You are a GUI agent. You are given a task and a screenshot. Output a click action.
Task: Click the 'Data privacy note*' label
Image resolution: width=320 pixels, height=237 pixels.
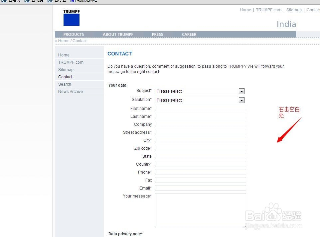(x=125, y=234)
